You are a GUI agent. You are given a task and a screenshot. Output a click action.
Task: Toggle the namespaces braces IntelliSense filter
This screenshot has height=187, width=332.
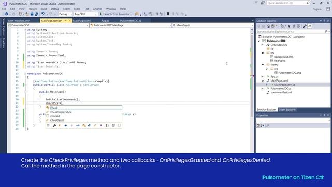click(107, 125)
